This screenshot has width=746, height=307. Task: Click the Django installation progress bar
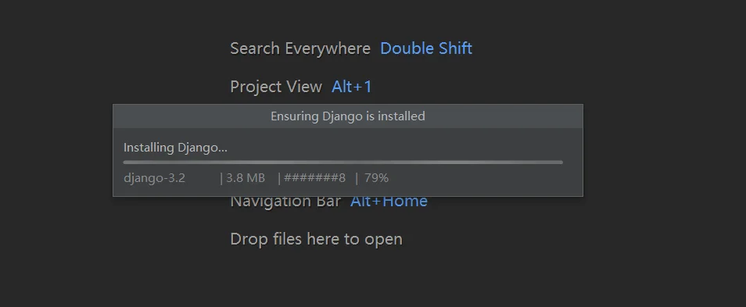click(x=343, y=162)
